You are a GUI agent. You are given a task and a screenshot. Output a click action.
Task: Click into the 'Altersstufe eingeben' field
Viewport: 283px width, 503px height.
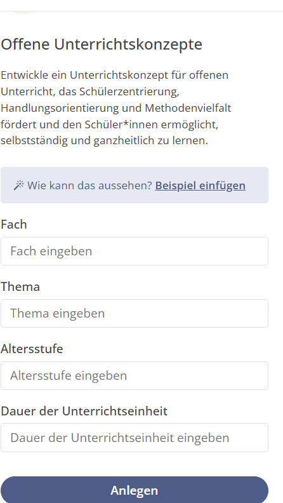(x=135, y=375)
